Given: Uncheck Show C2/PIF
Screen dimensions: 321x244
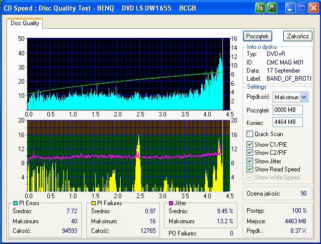Looking at the screenshot, I should point(250,153).
